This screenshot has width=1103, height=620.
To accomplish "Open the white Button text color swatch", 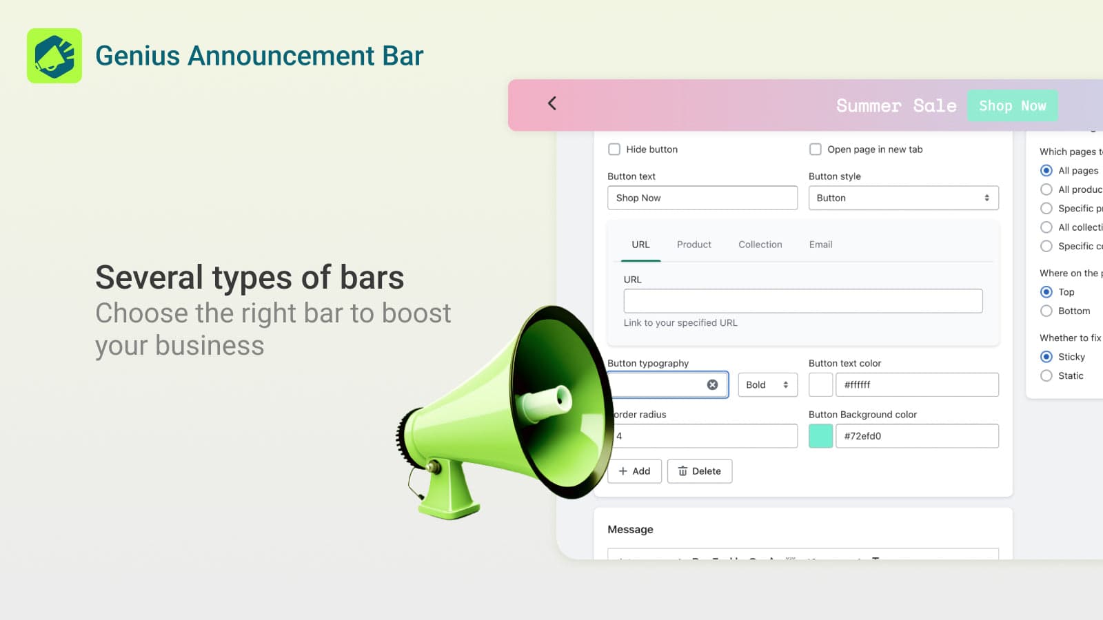I will [820, 385].
